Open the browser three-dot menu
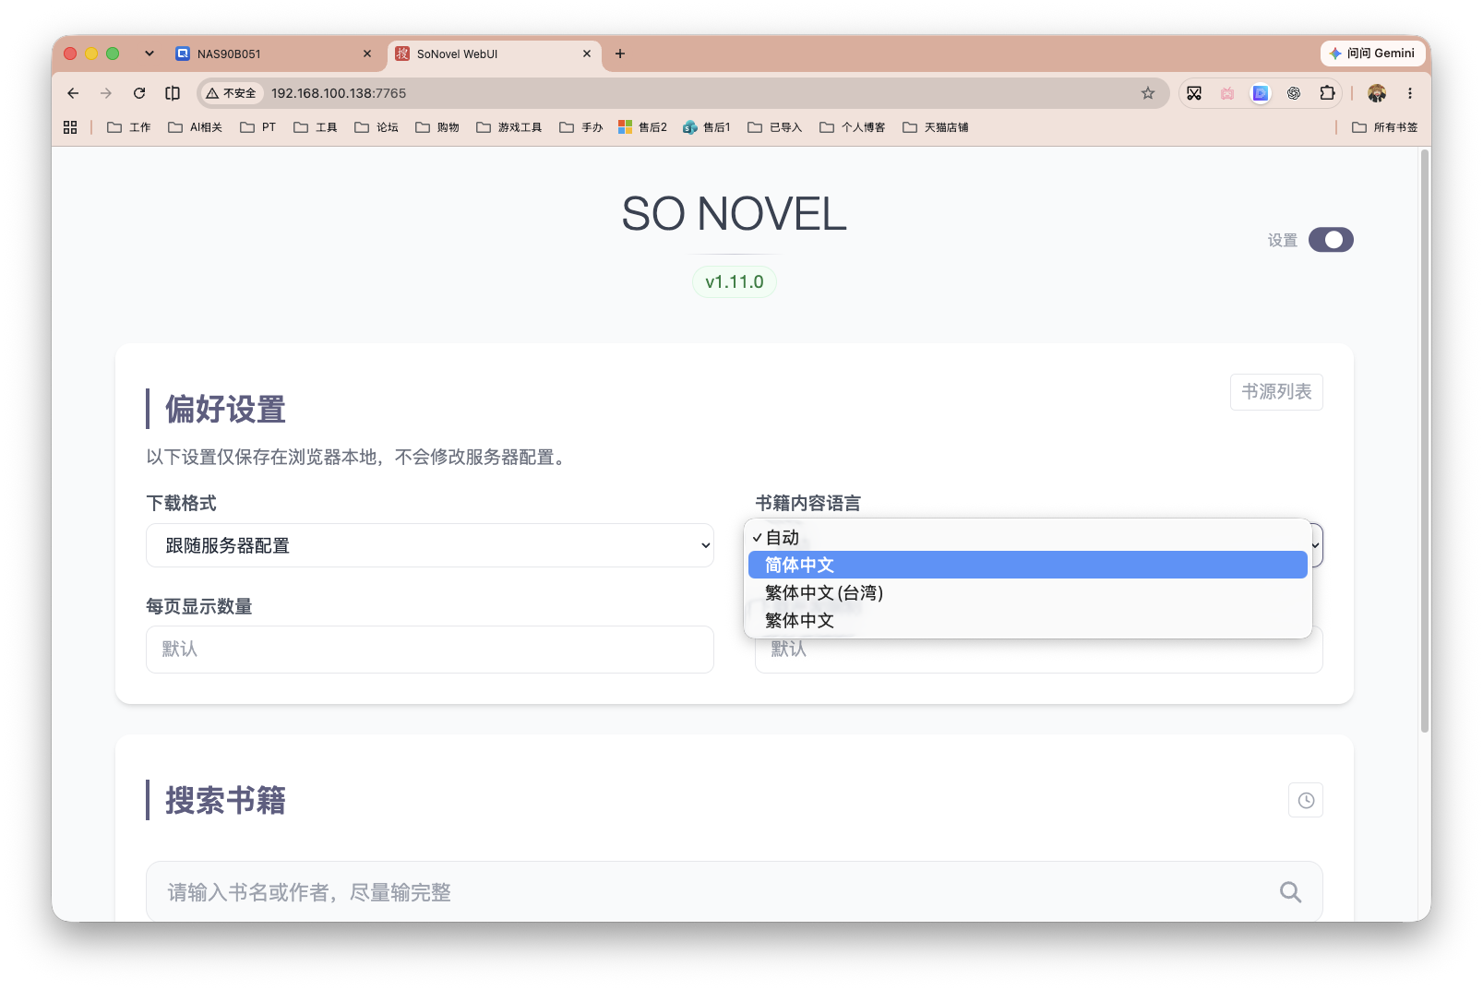The height and width of the screenshot is (990, 1483). point(1410,93)
